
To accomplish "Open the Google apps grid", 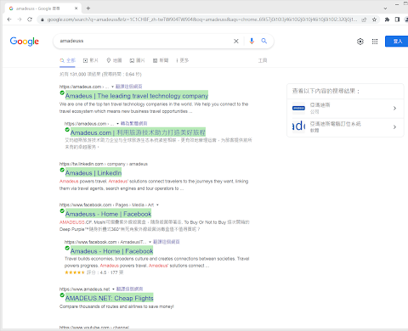I will (x=375, y=42).
